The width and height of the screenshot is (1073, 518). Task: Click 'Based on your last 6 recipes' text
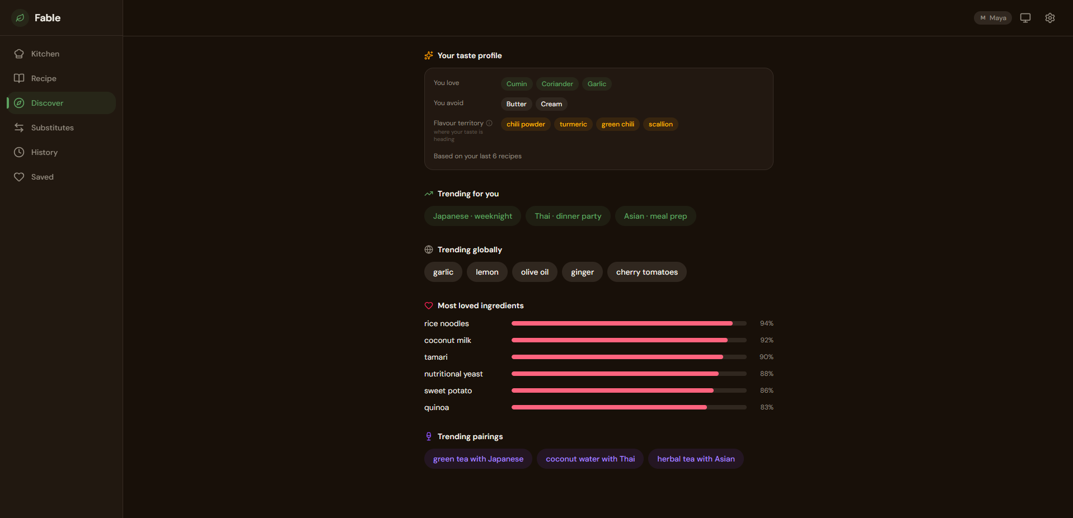(x=477, y=156)
